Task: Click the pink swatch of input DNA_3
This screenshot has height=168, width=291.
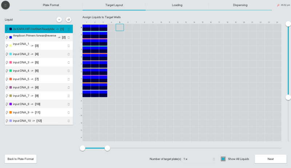Action: tap(11, 62)
